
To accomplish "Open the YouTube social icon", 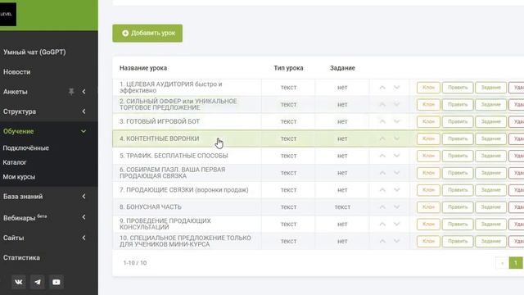I will pos(56,282).
